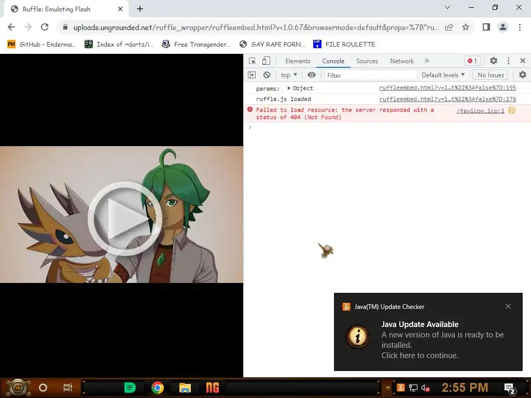
Task: Focus the console Filter field
Action: tap(370, 75)
